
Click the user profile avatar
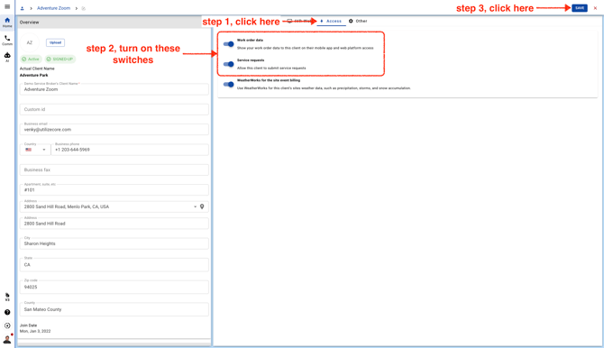(7, 340)
